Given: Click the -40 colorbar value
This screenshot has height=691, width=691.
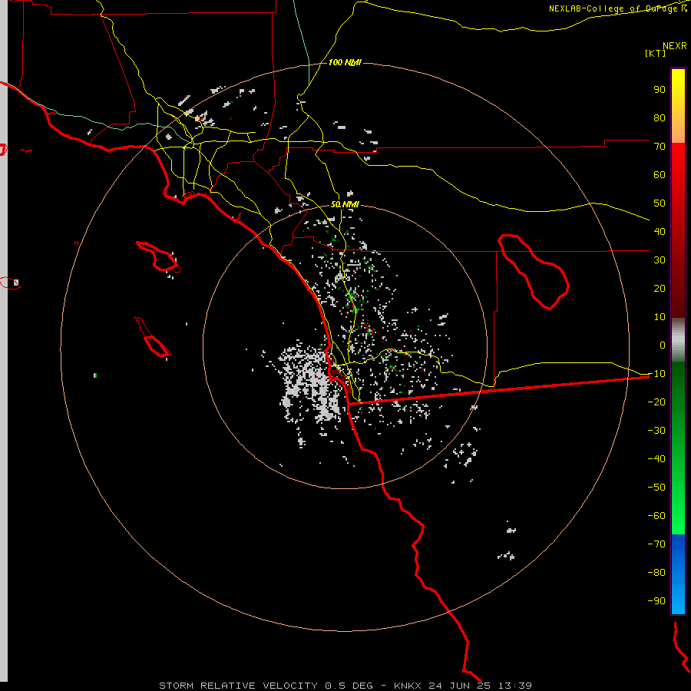Looking at the screenshot, I should [656, 459].
